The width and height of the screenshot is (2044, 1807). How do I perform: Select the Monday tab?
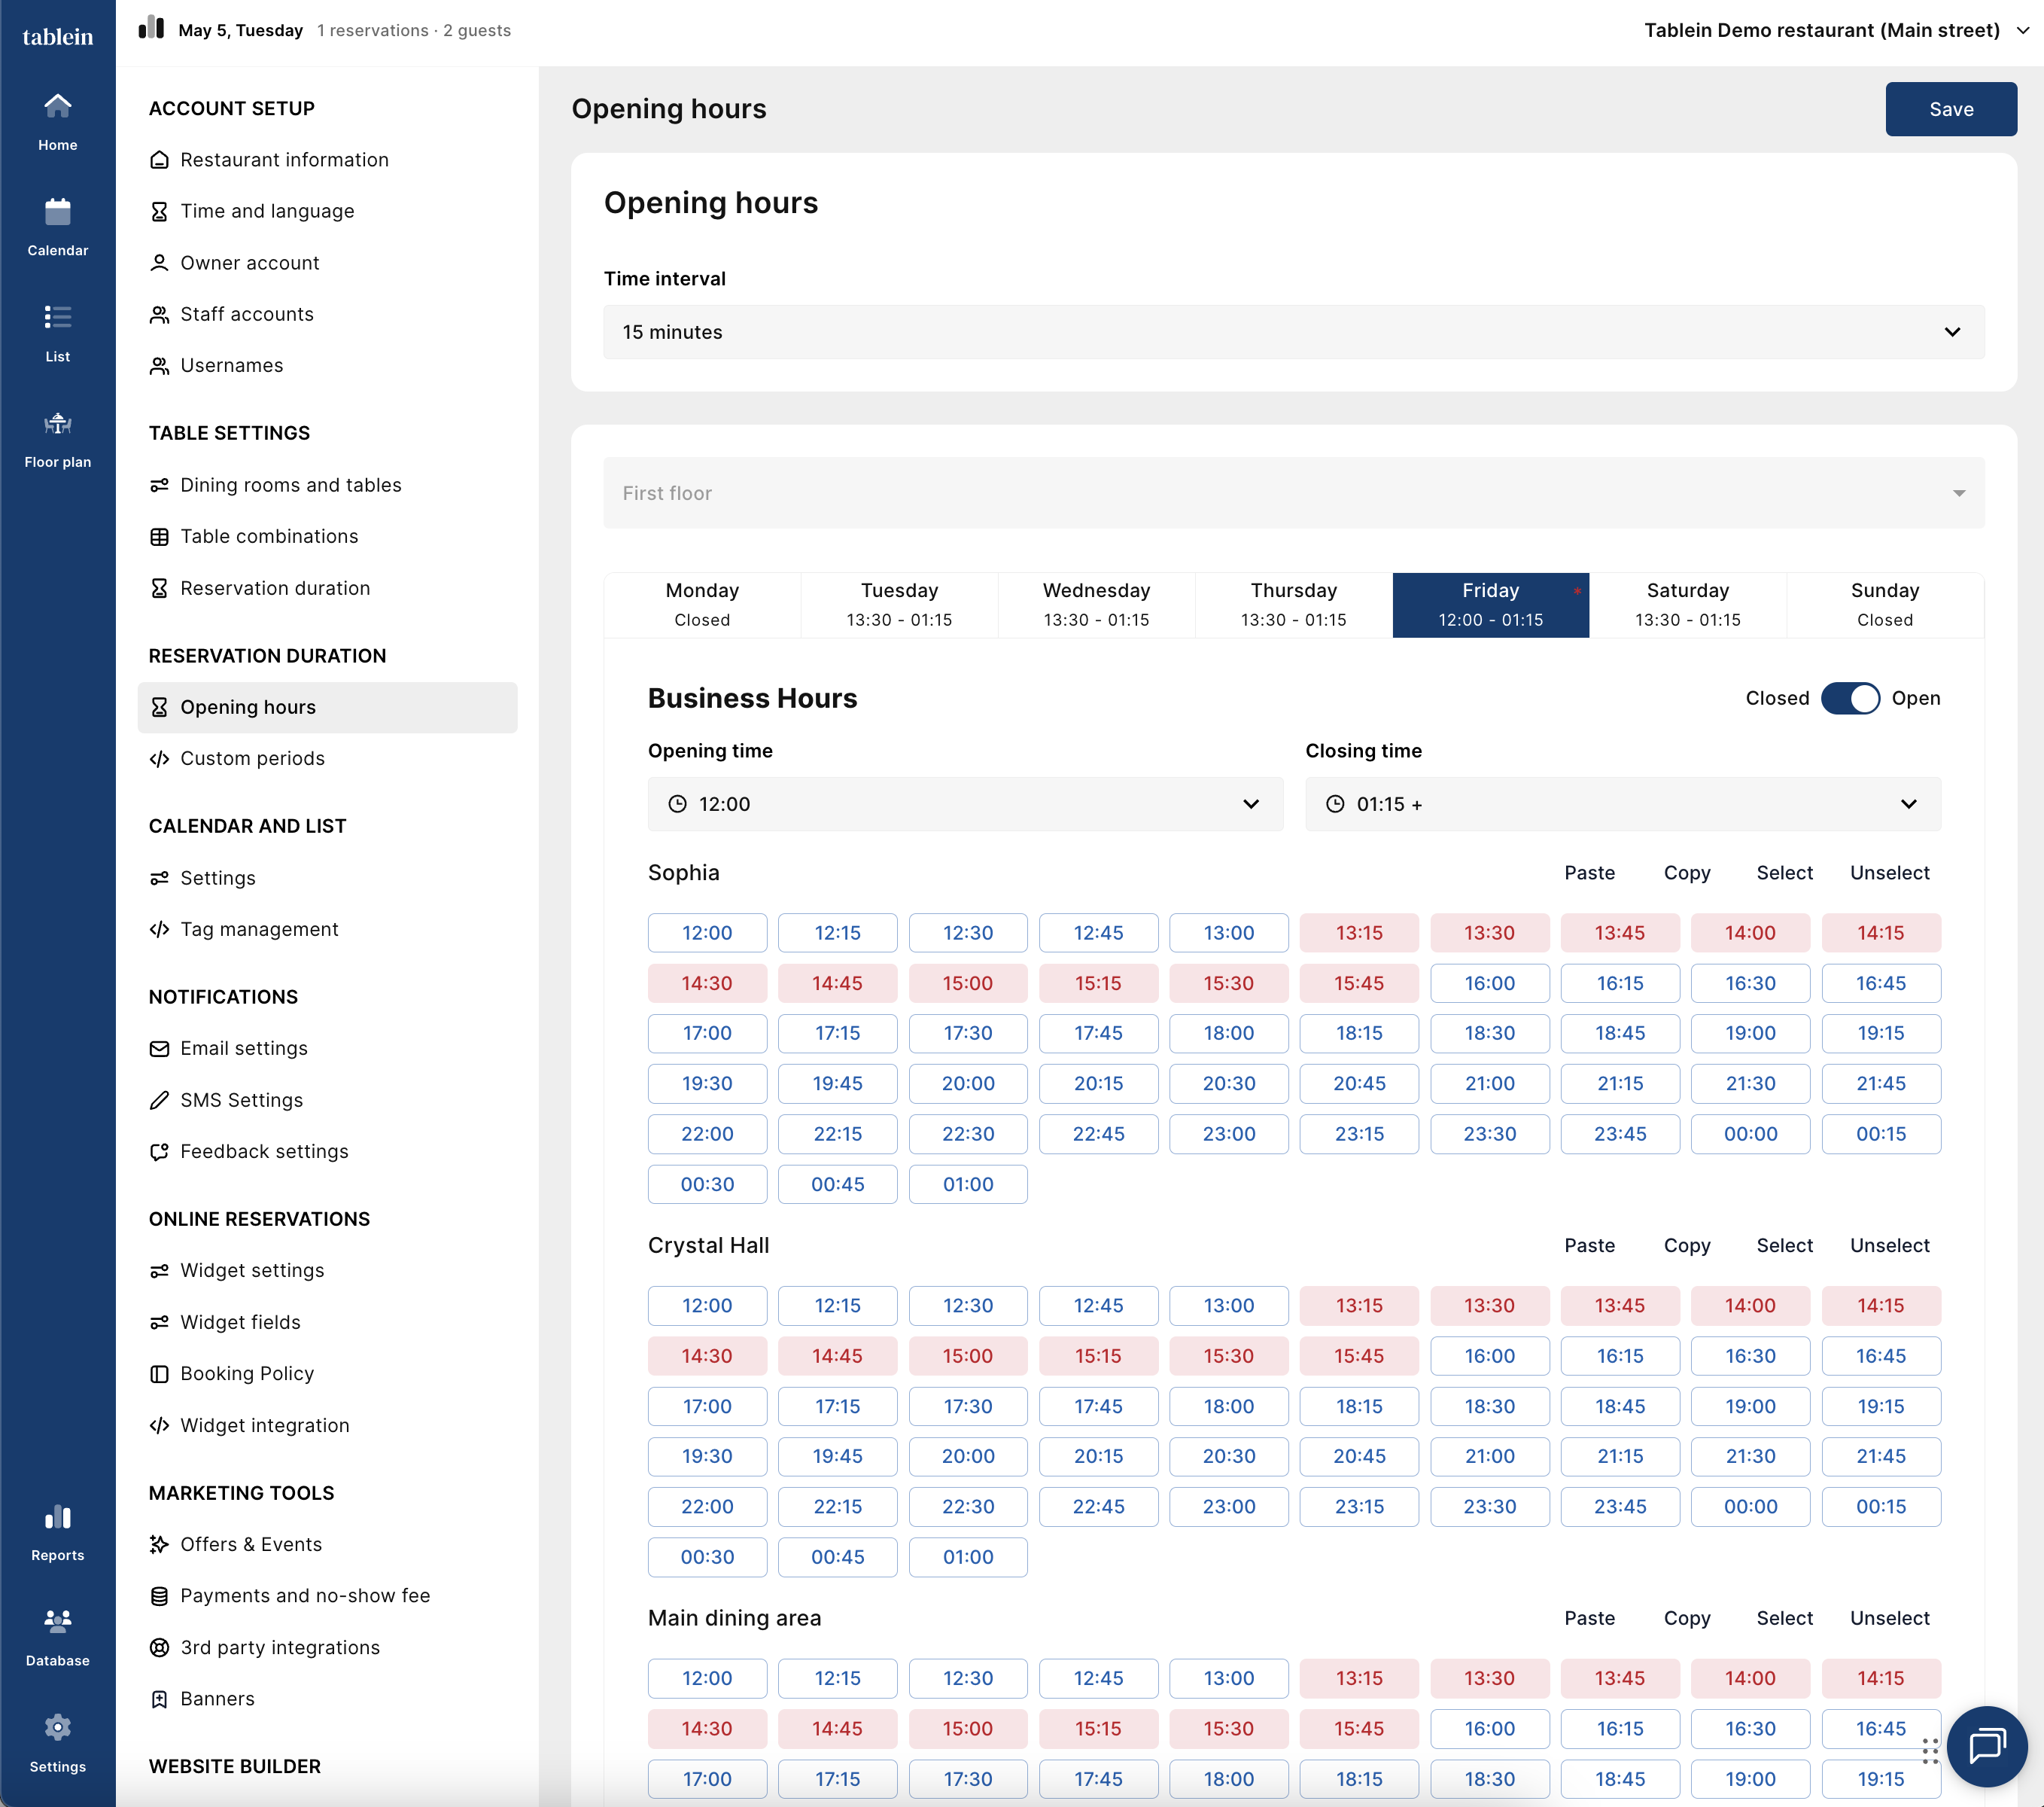coord(702,605)
